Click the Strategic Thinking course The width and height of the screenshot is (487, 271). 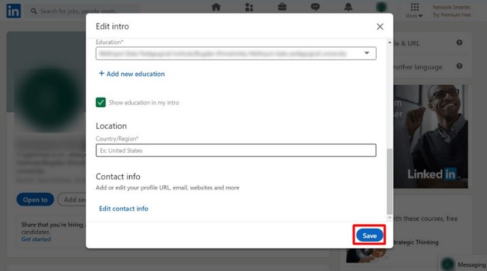416,242
